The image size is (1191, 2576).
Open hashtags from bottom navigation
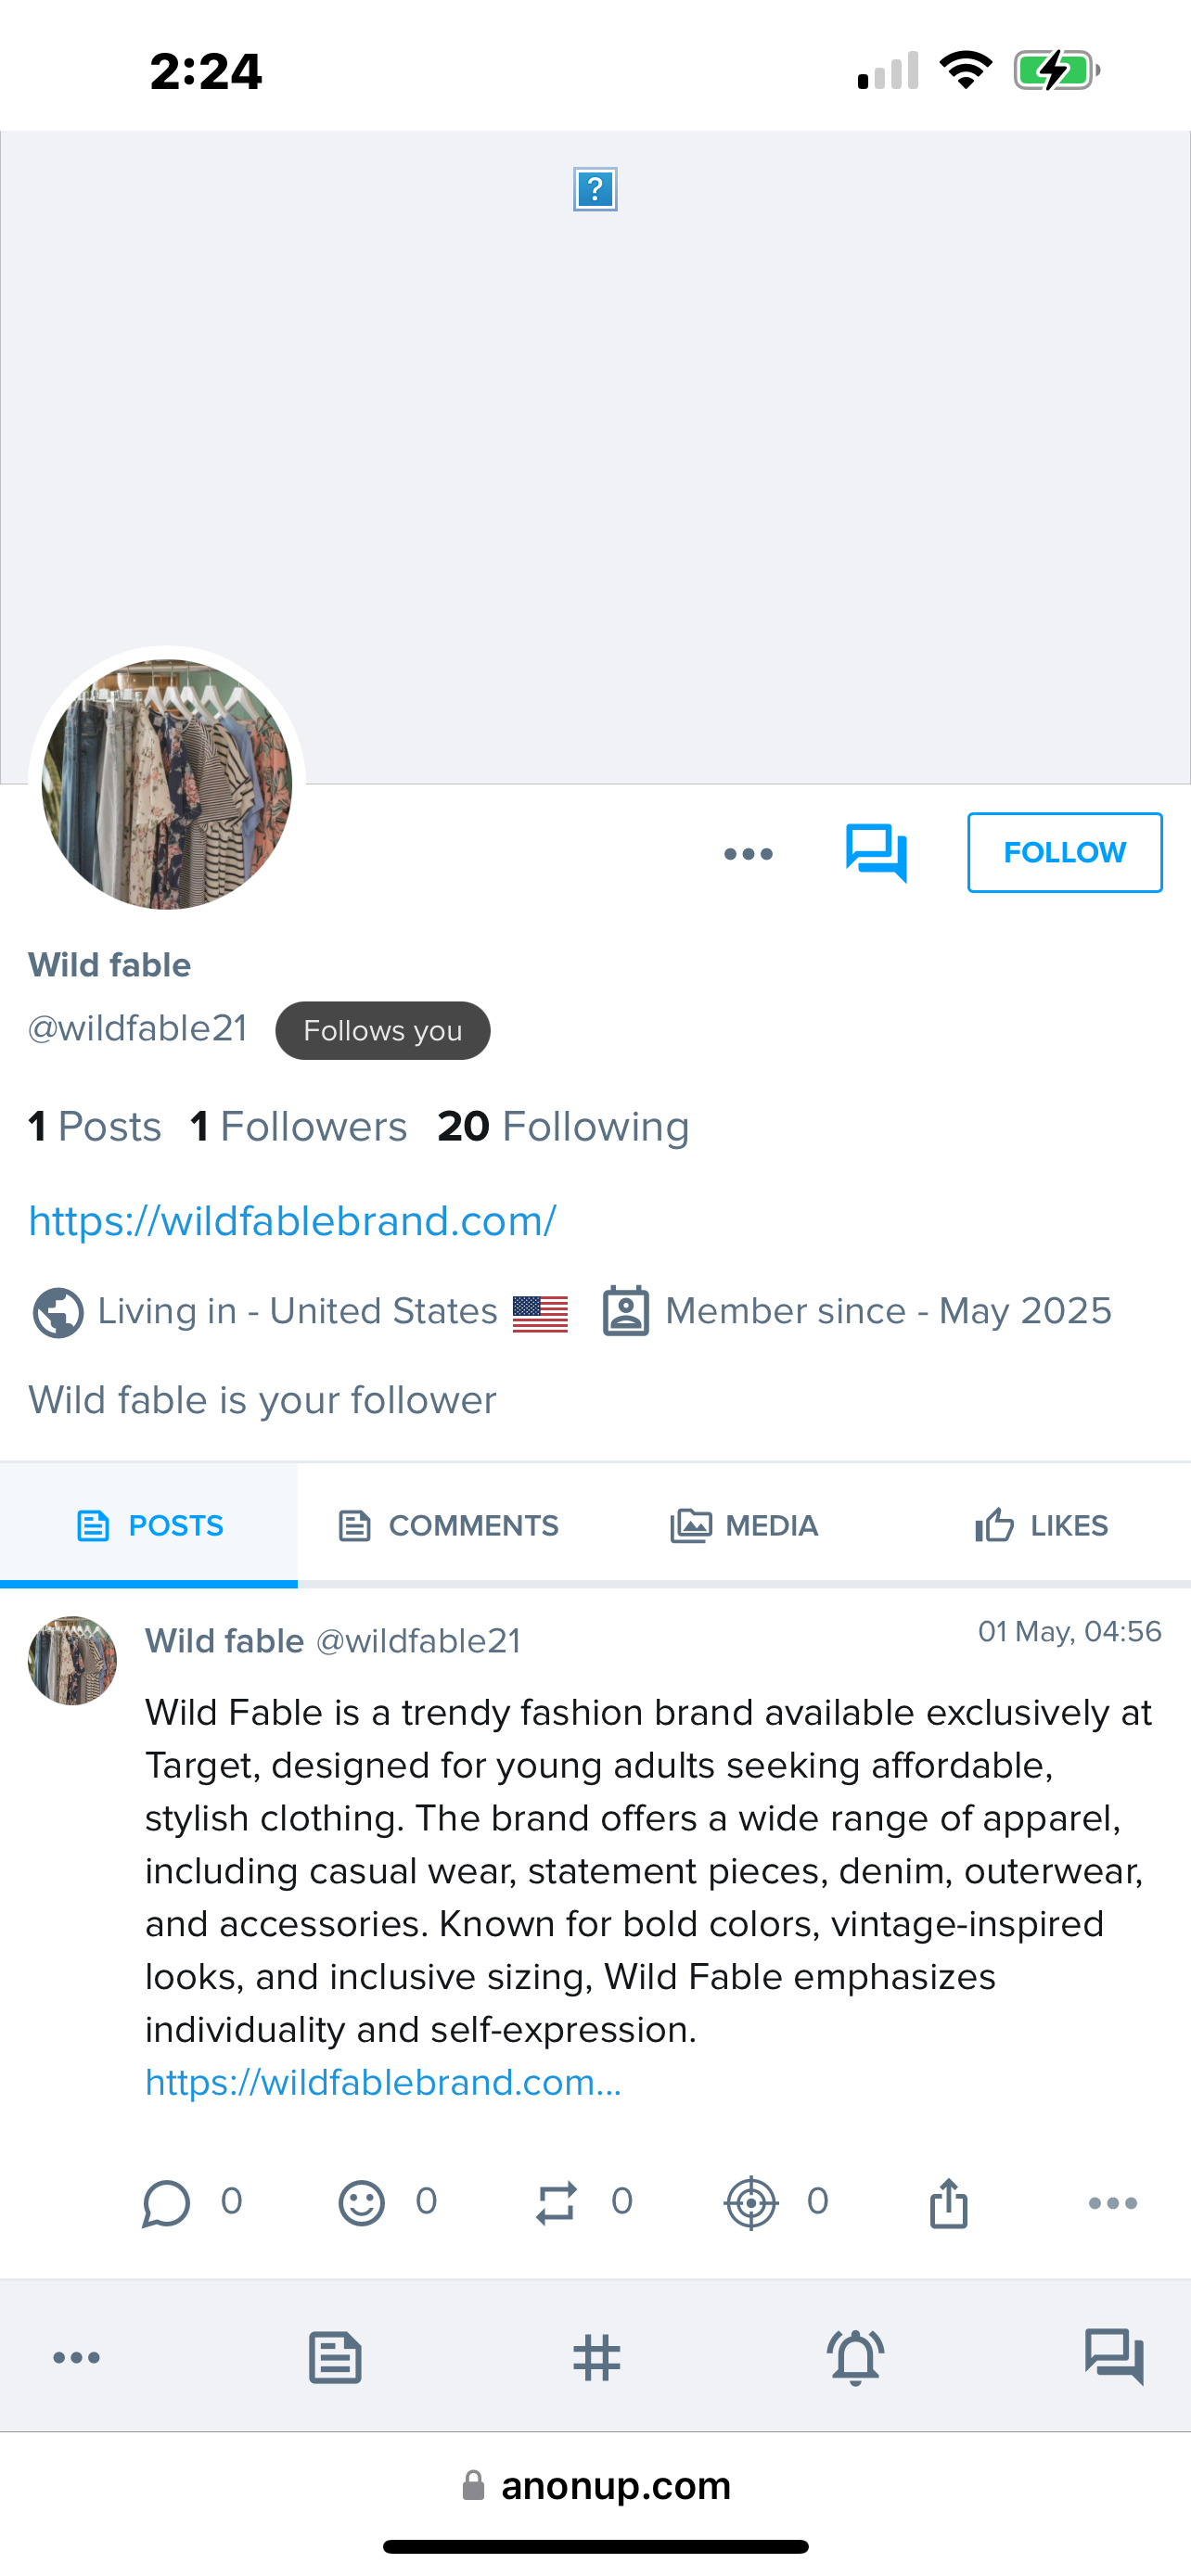tap(596, 2357)
